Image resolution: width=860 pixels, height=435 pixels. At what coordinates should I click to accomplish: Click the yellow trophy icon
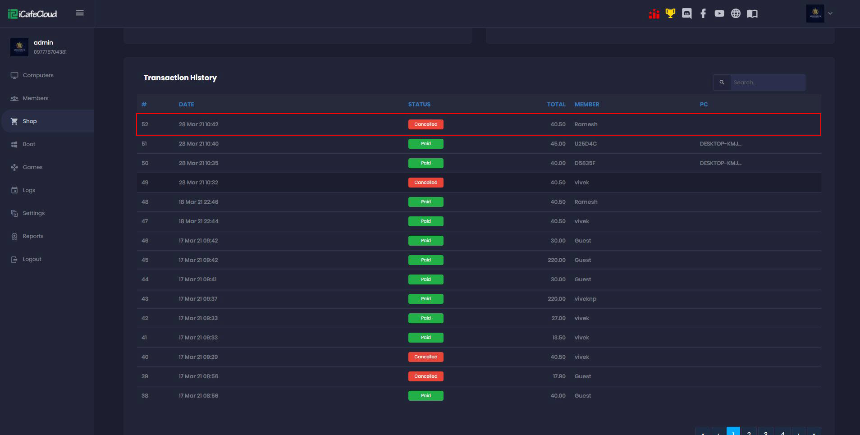click(670, 14)
